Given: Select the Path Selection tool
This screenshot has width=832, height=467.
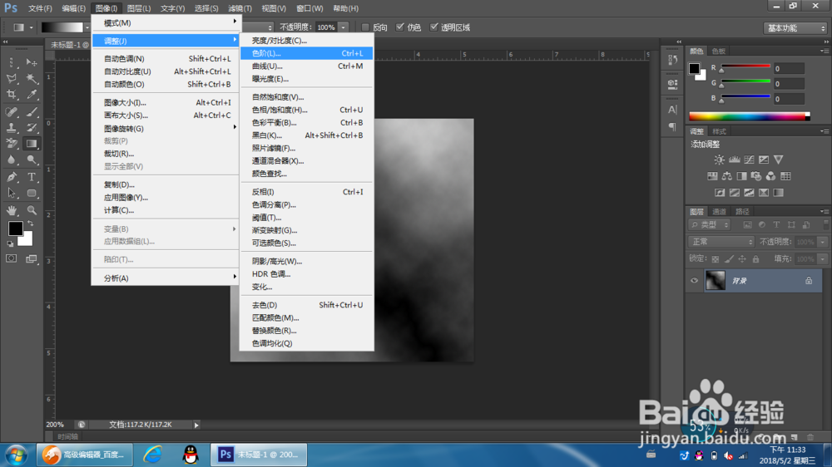Looking at the screenshot, I should click(x=12, y=194).
